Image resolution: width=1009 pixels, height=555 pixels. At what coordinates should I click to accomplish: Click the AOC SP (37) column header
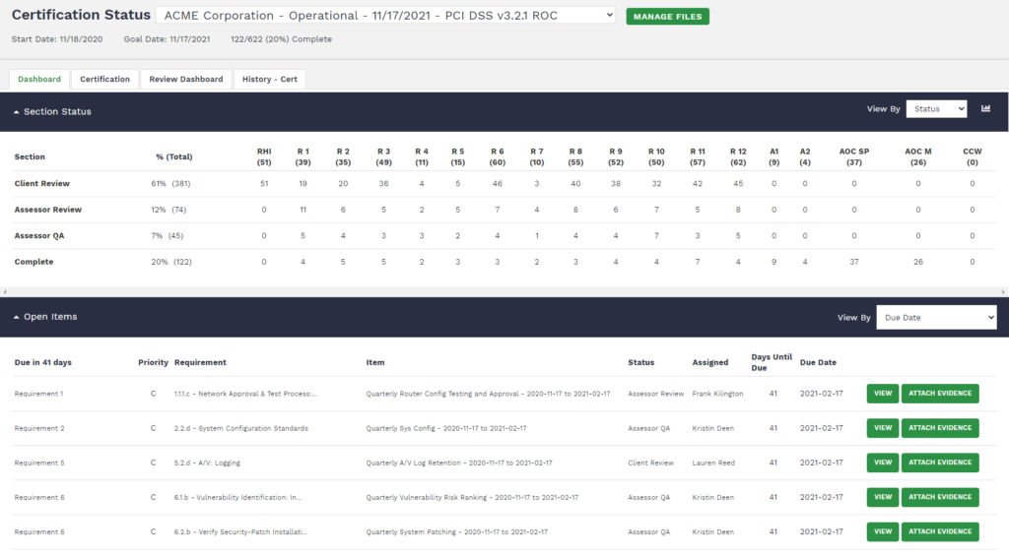854,156
